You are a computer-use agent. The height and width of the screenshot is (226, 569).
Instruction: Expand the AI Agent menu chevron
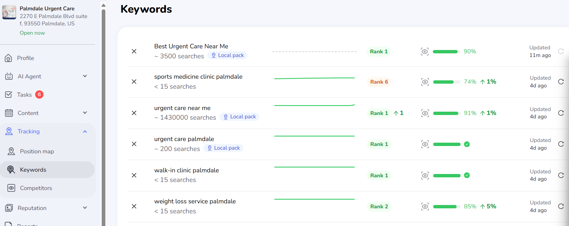coord(85,76)
